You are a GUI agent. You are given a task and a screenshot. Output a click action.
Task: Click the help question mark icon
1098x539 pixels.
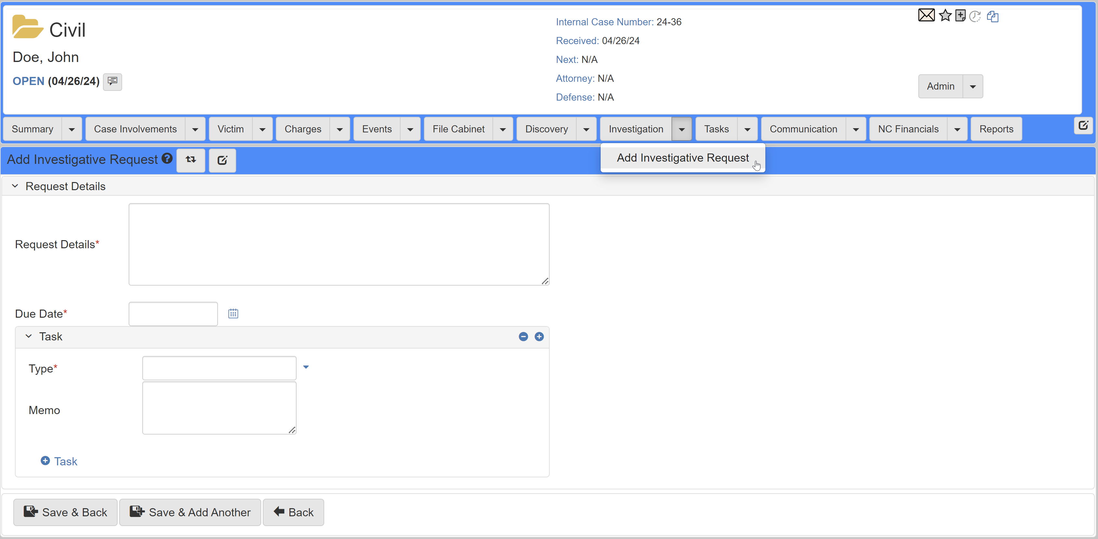click(x=167, y=158)
